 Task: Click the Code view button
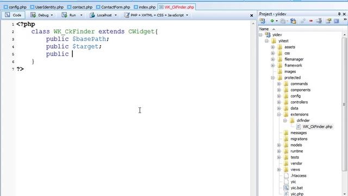[13, 15]
